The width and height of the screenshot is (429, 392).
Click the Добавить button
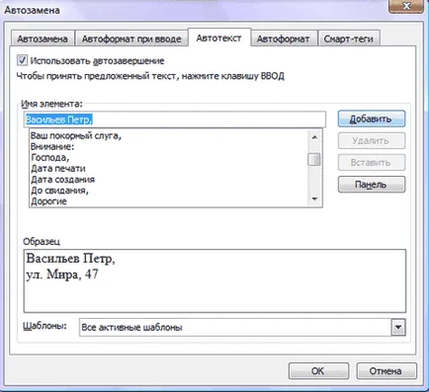(x=372, y=118)
